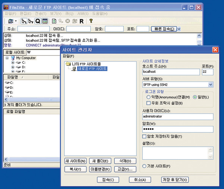Open the 전송(T) menu

[x=41, y=13]
